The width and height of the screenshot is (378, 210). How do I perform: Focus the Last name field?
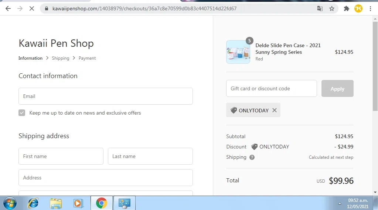[x=150, y=156]
